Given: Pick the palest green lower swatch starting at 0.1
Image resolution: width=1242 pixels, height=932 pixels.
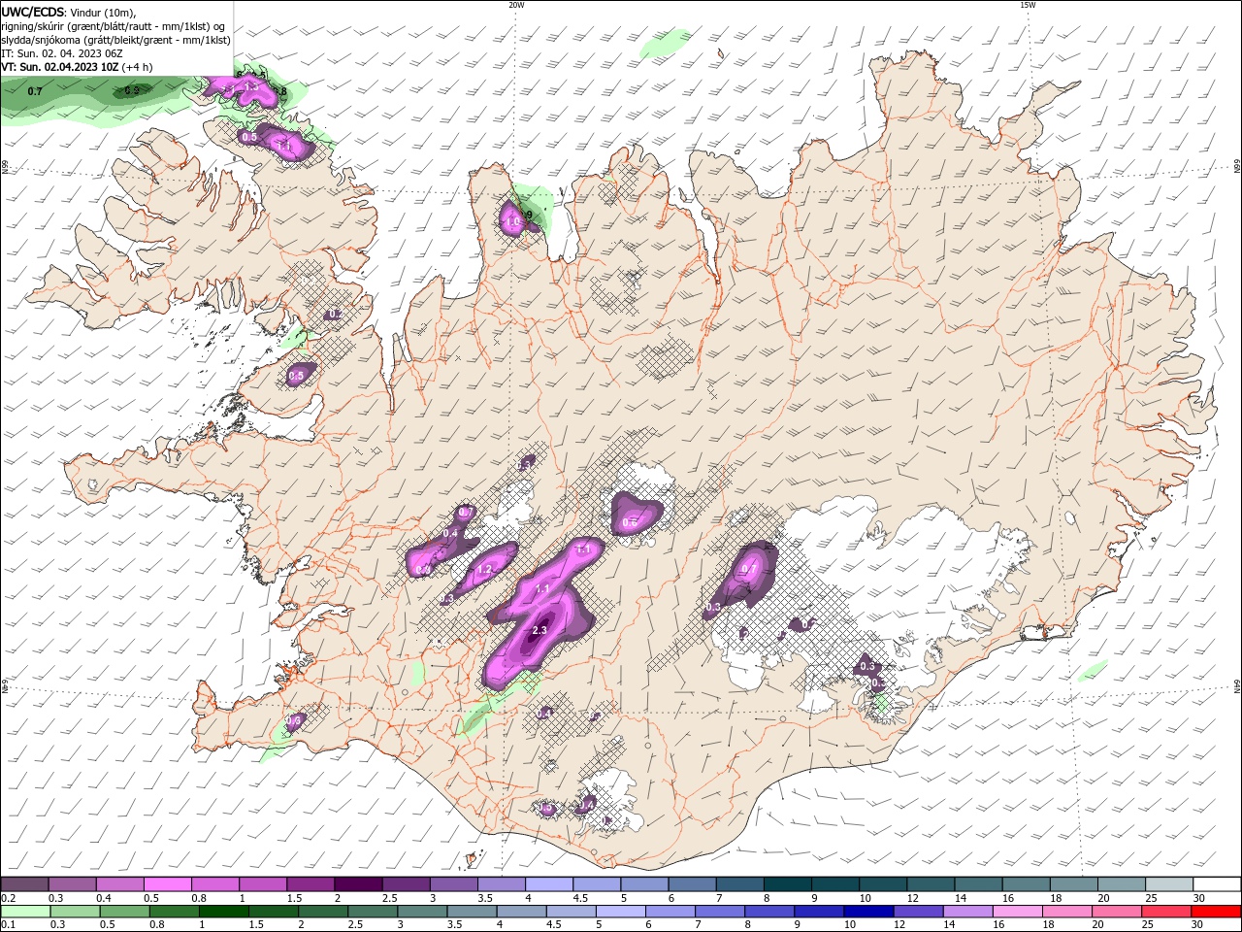Looking at the screenshot, I should point(26,912).
